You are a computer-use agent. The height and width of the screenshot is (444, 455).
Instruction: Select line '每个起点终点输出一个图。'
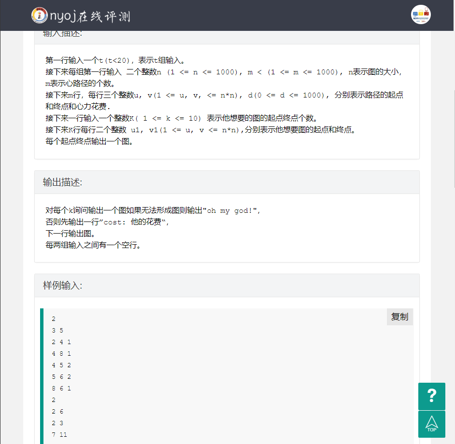point(89,141)
